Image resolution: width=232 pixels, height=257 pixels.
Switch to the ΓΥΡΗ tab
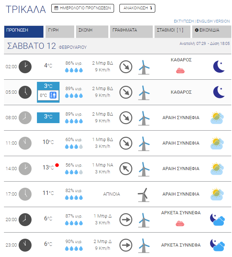coord(60,31)
